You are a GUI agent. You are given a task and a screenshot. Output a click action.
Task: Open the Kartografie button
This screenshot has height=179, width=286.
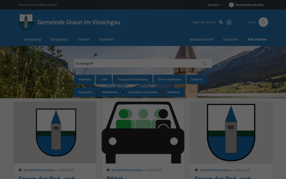85,92
